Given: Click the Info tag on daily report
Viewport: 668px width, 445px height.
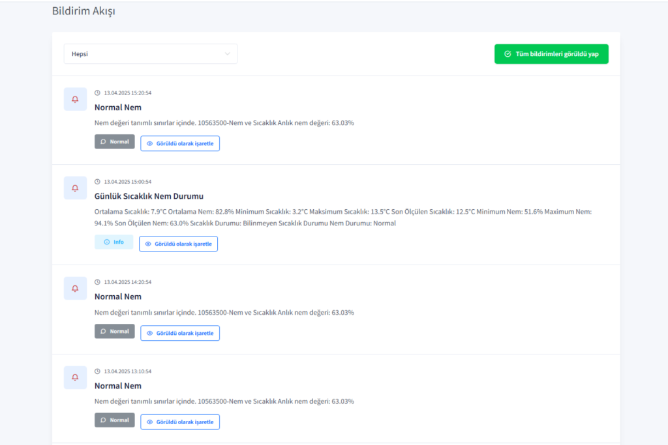Looking at the screenshot, I should 114,242.
